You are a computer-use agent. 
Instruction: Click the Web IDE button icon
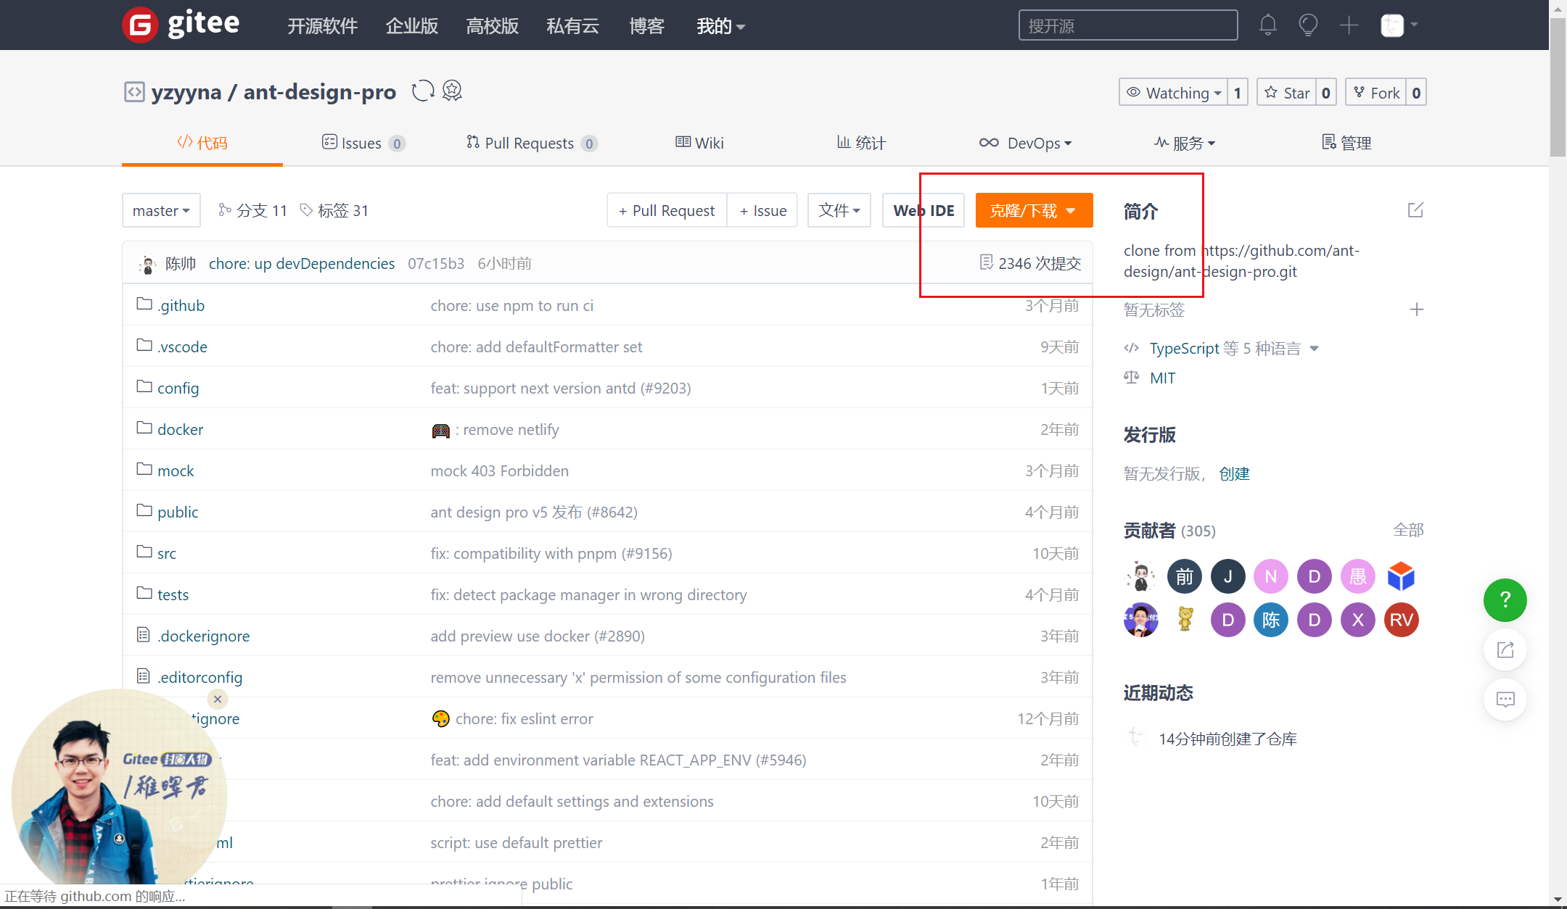923,211
